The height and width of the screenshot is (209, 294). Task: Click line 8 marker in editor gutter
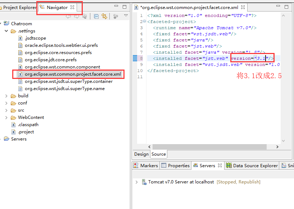coord(135,58)
